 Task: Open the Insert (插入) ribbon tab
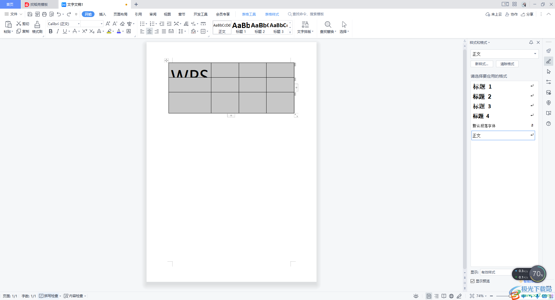pyautogui.click(x=103, y=14)
